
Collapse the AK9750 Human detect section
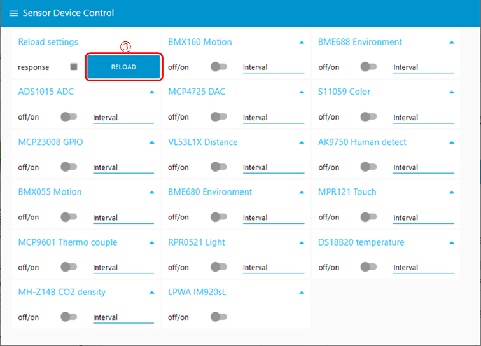point(452,142)
